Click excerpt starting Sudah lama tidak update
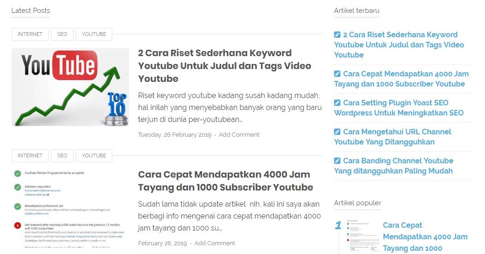 point(229,216)
